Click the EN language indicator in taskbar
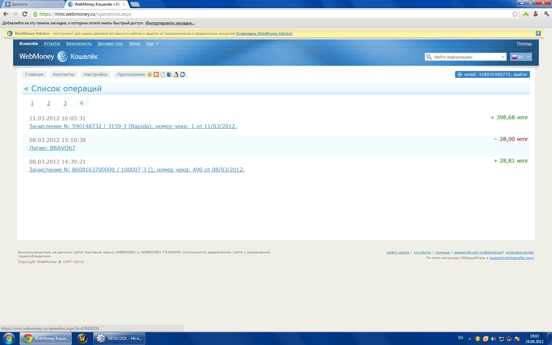This screenshot has height=345, width=552. [460, 338]
